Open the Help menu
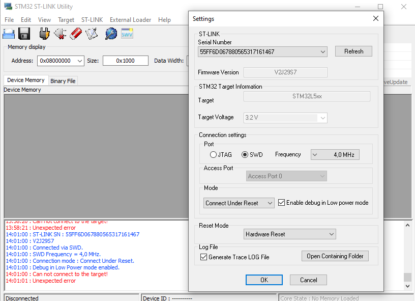 click(x=164, y=20)
